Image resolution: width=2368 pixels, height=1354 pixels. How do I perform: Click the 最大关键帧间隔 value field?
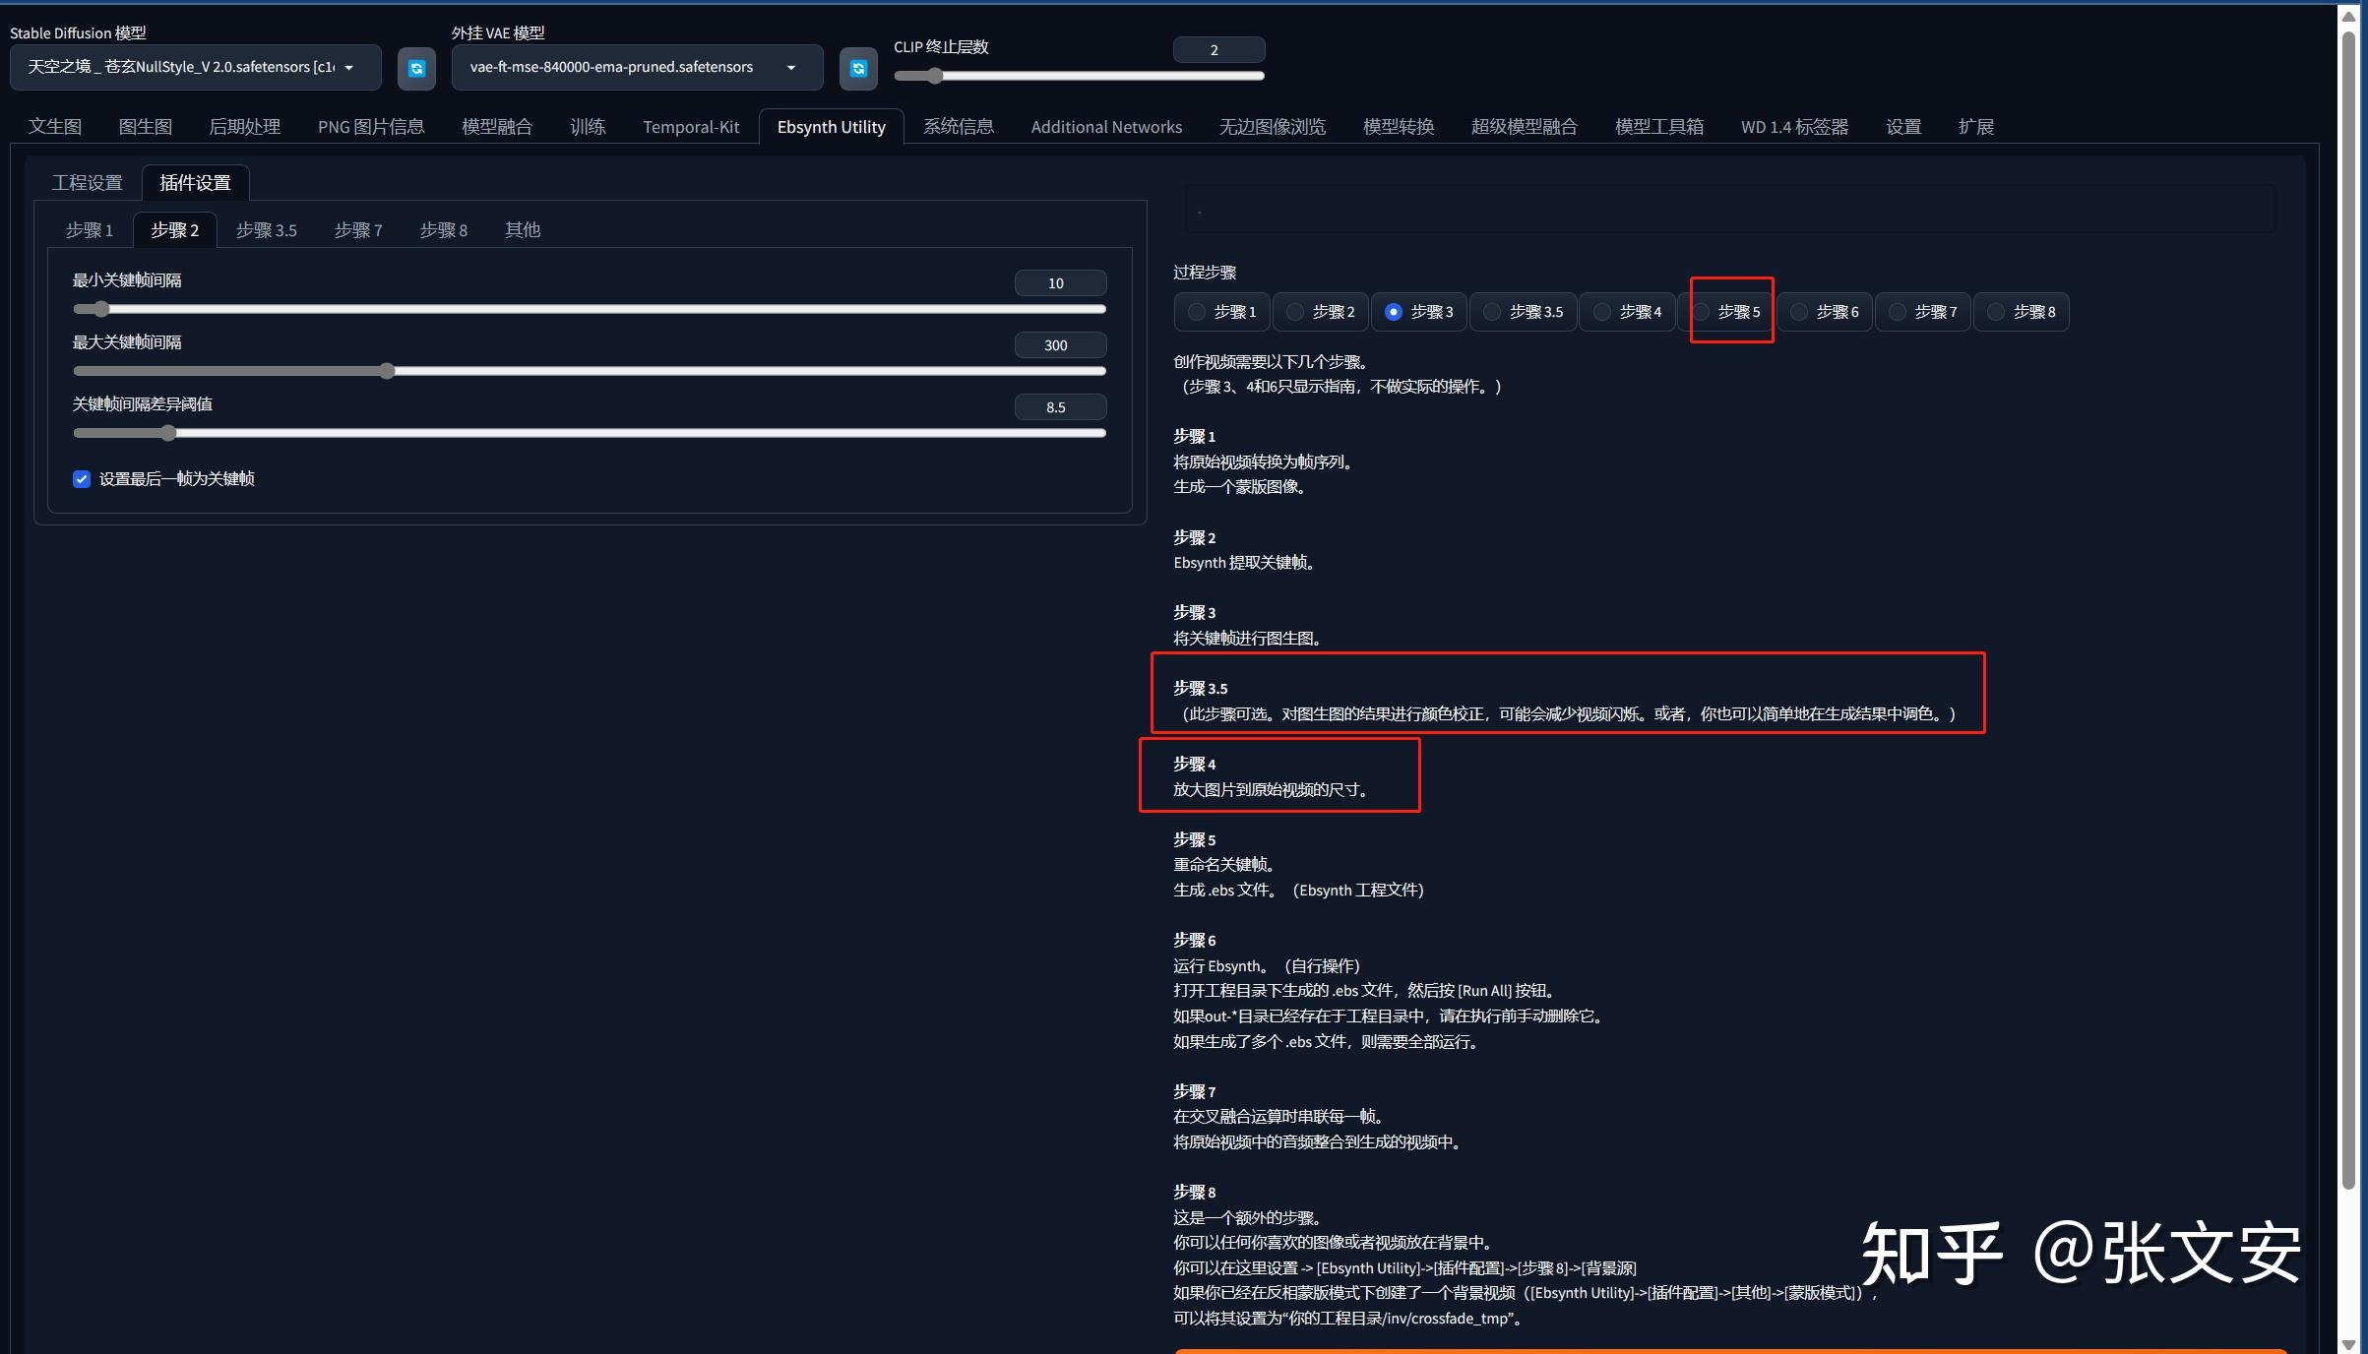(1059, 345)
